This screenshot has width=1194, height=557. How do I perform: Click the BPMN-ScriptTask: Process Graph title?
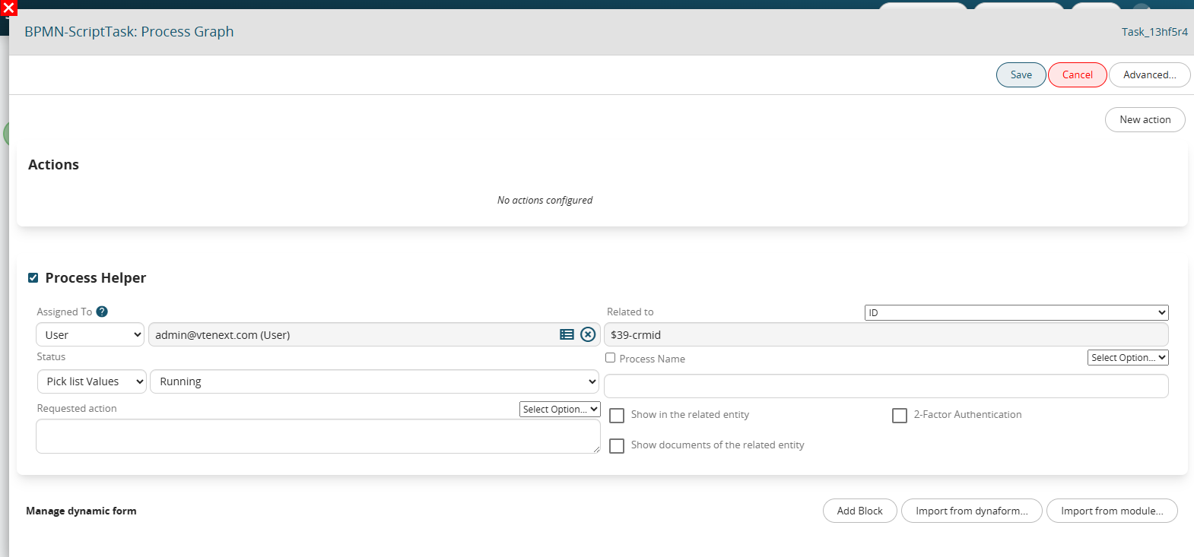129,32
